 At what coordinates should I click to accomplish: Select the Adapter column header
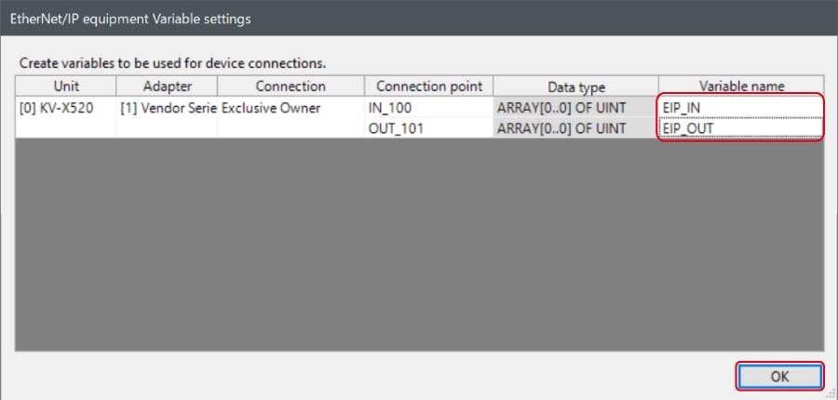167,87
